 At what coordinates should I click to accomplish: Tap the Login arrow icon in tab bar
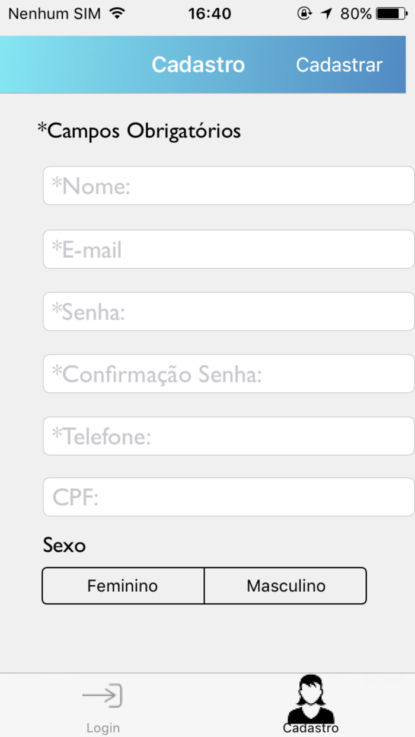point(103,696)
